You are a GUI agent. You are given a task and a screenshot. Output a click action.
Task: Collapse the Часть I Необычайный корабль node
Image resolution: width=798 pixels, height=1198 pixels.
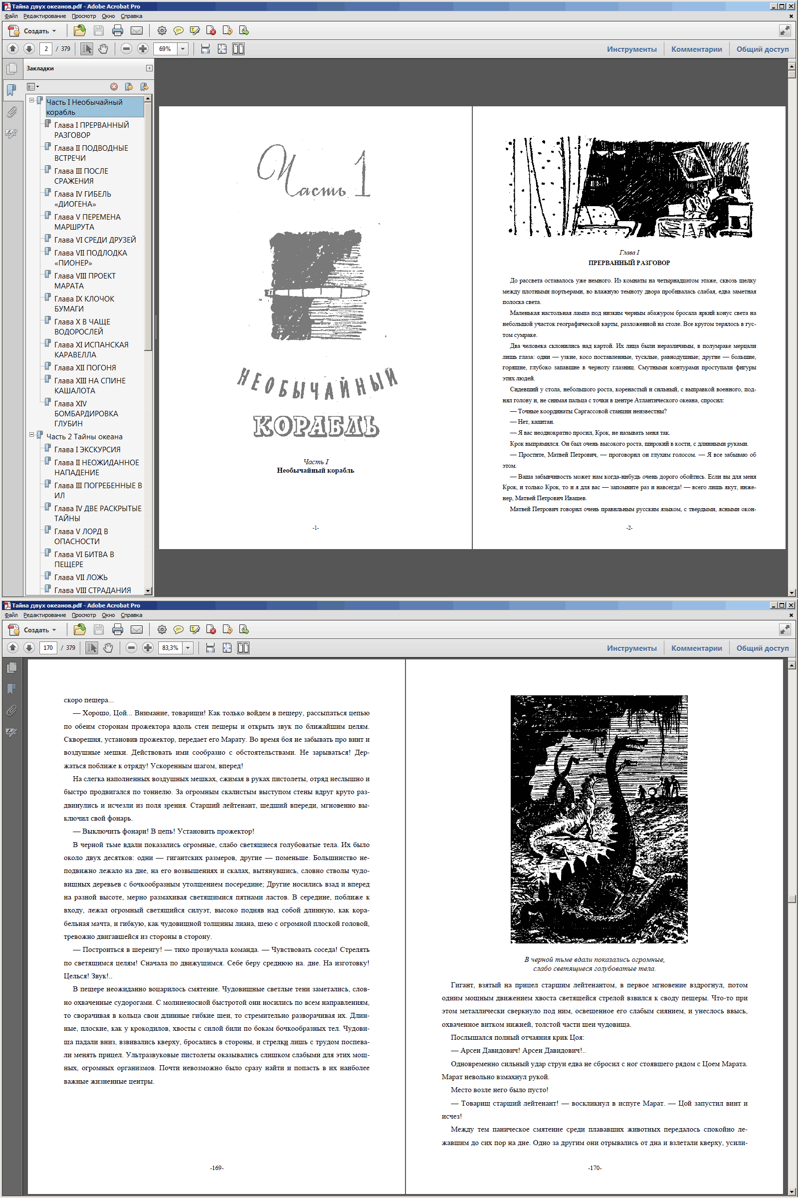point(31,100)
